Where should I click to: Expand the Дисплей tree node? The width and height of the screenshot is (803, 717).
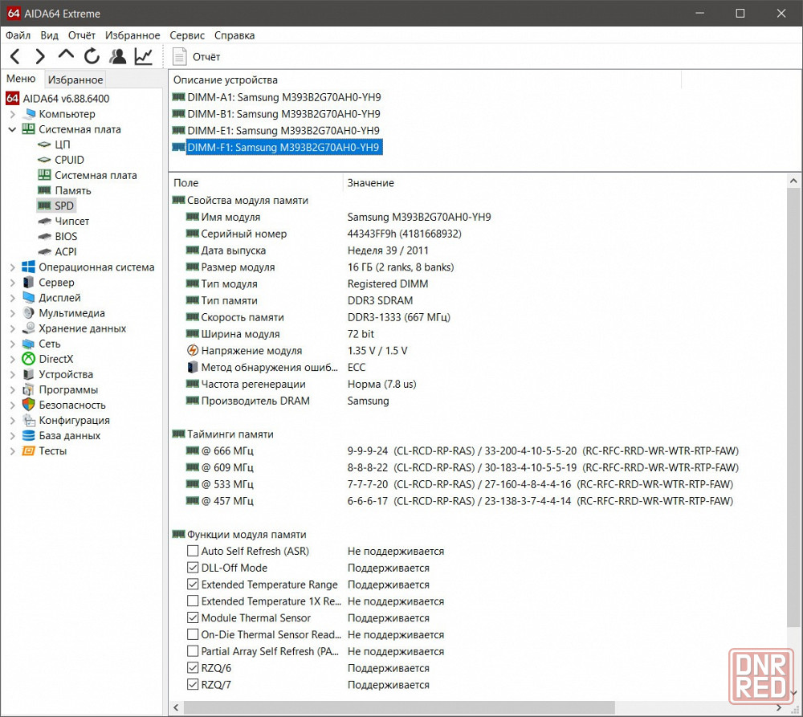coord(13,298)
